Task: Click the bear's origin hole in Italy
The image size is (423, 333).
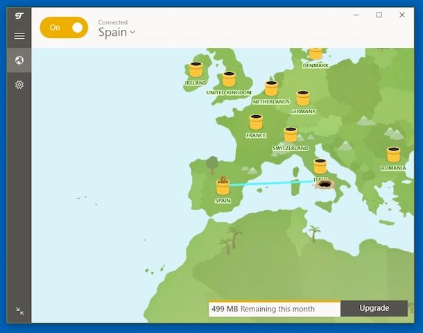Action: point(325,185)
